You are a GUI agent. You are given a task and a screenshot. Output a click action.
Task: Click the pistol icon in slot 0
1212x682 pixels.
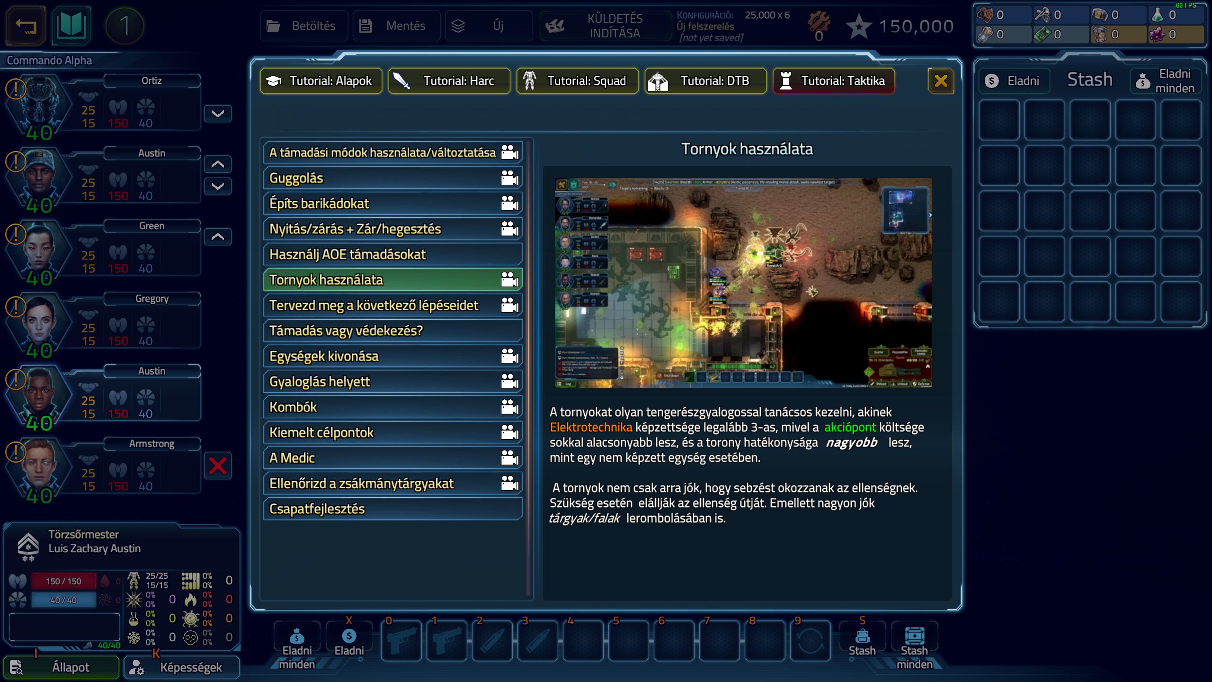click(401, 641)
